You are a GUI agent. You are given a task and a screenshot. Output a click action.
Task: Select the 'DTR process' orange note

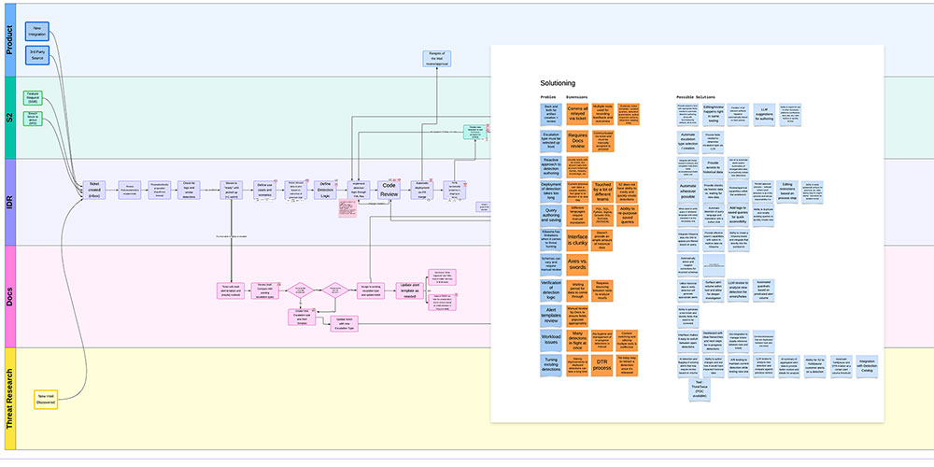point(602,366)
